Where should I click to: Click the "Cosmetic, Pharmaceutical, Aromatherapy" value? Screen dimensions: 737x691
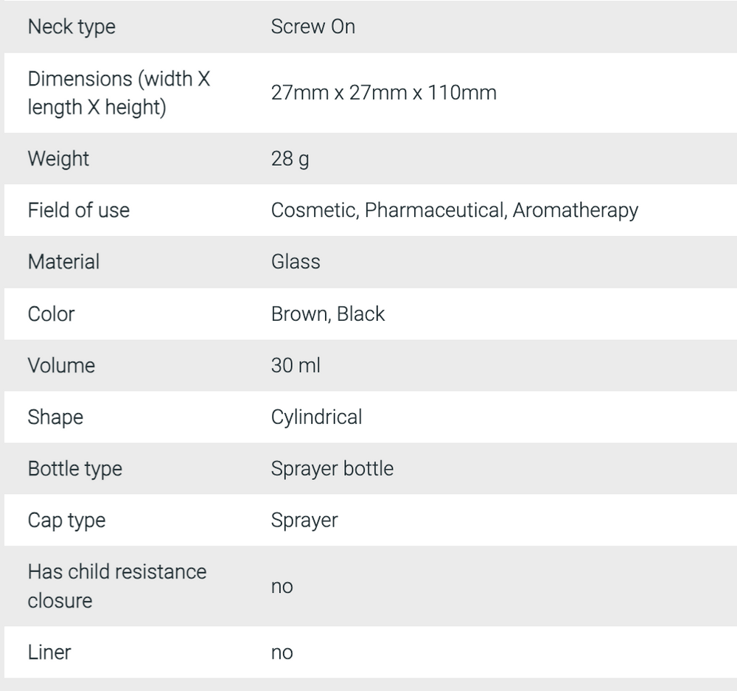click(x=454, y=210)
